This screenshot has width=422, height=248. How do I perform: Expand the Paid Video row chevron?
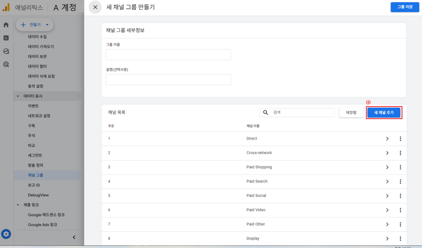coord(387,210)
